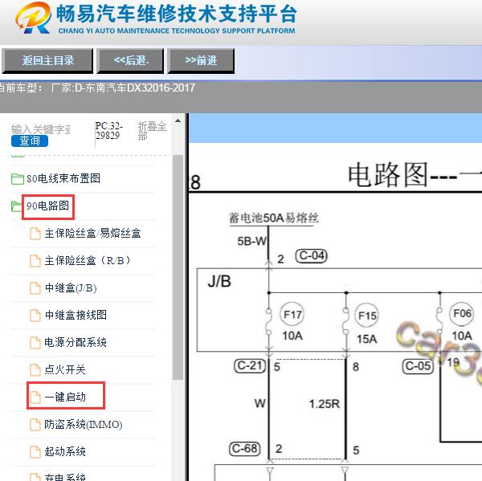Click folder icon beside 80电线束布置图
Viewport: 482px width, 481px height.
[17, 179]
